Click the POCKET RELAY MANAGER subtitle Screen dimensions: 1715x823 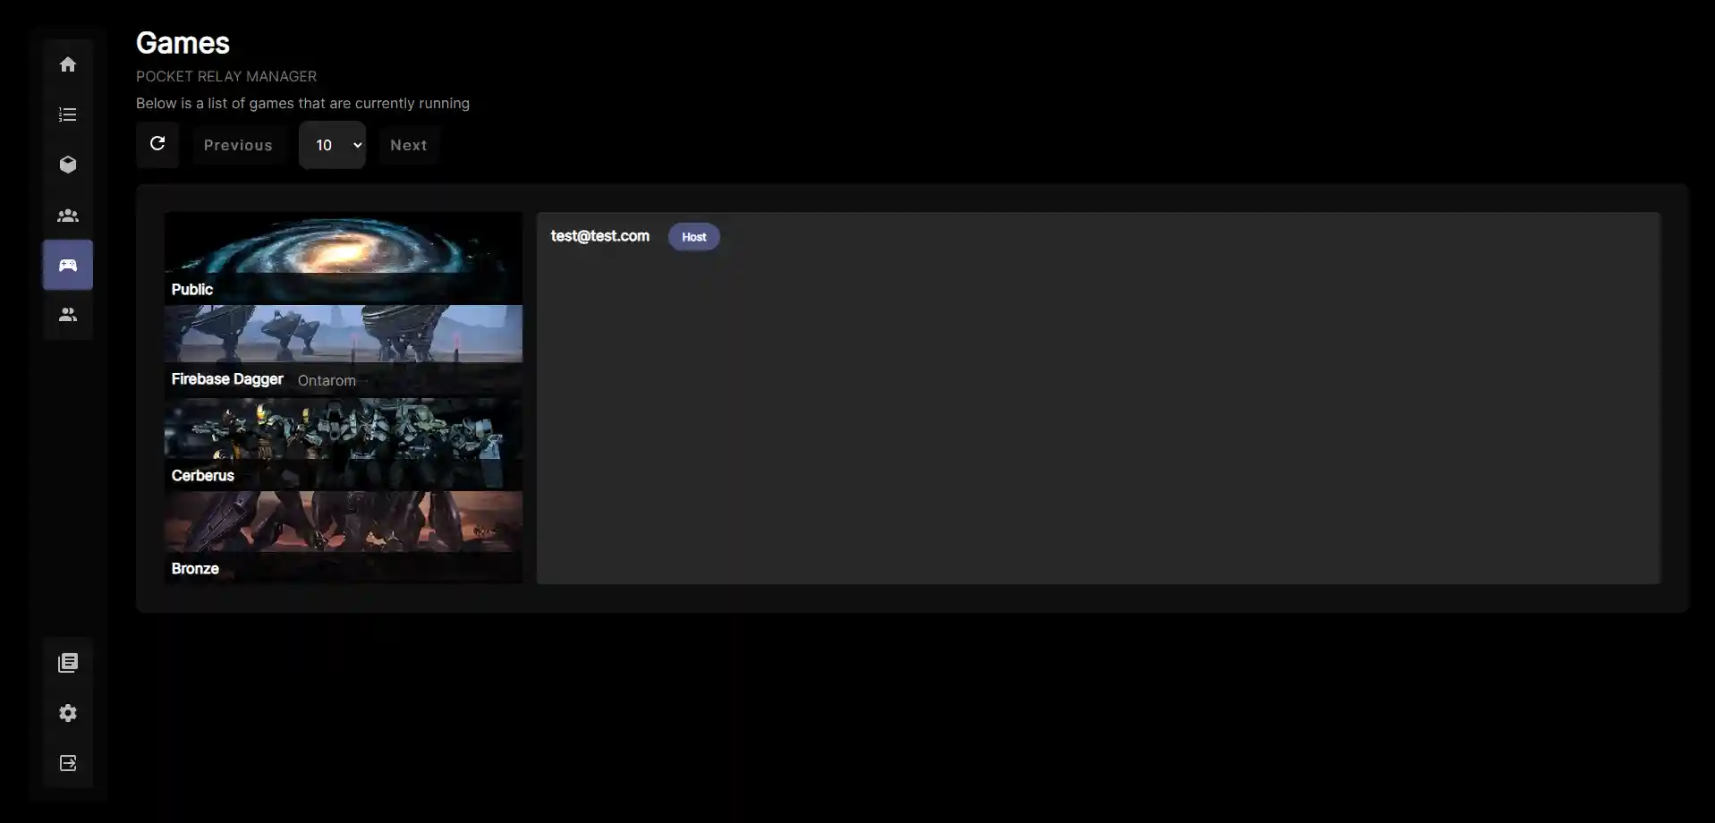coord(226,77)
